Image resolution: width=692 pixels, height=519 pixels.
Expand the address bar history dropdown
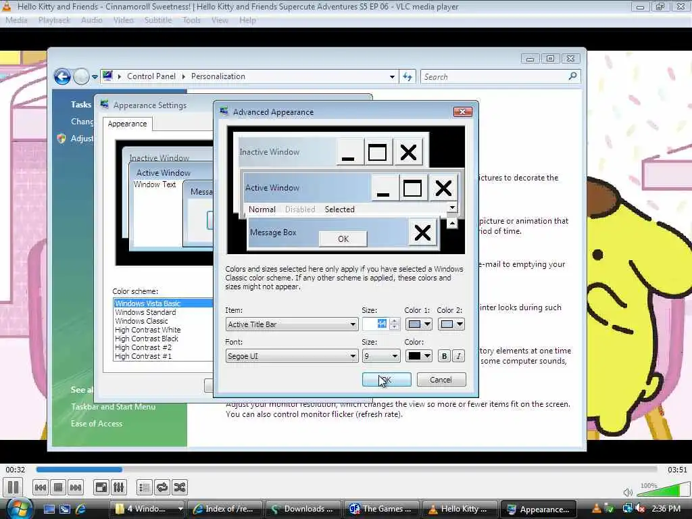392,77
